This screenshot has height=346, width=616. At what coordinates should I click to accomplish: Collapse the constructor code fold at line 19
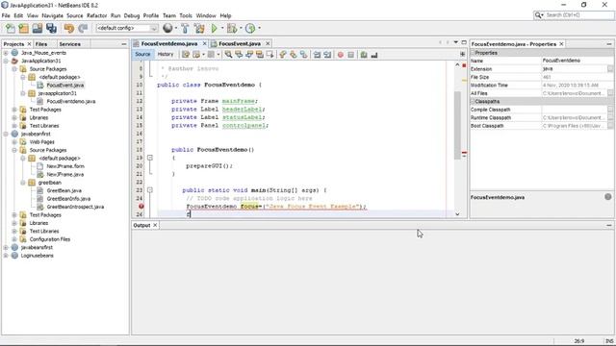150,158
